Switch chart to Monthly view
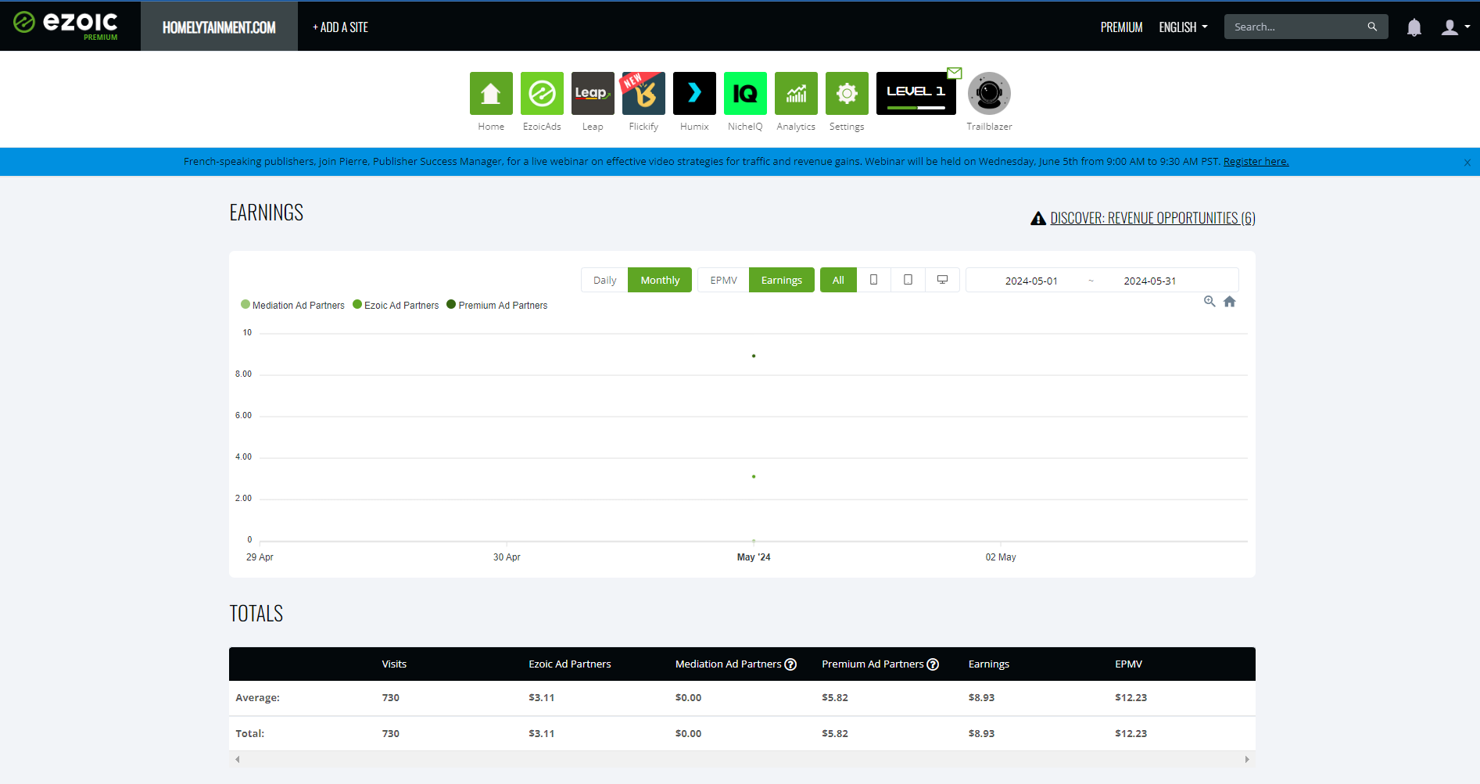The width and height of the screenshot is (1480, 784). click(x=660, y=280)
